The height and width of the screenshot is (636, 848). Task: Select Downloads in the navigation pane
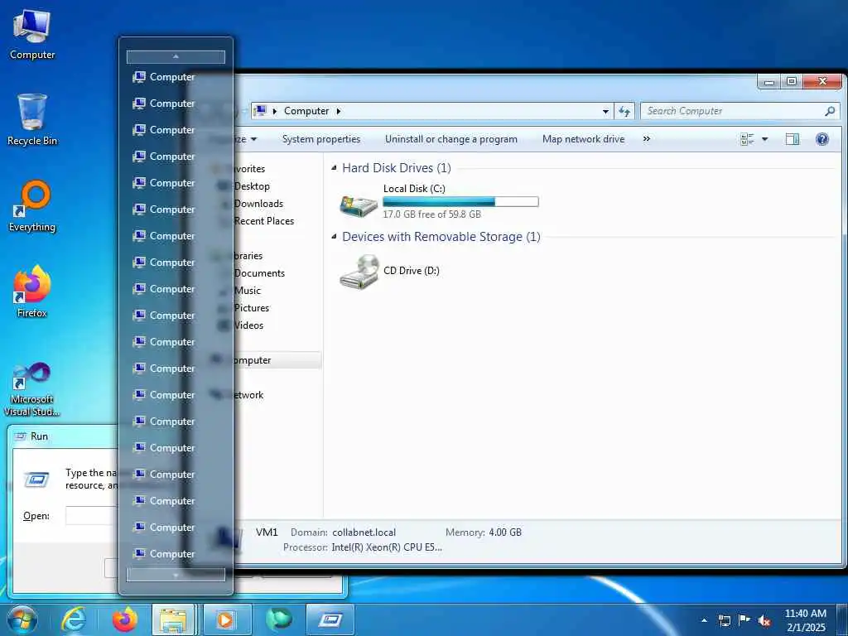[258, 204]
